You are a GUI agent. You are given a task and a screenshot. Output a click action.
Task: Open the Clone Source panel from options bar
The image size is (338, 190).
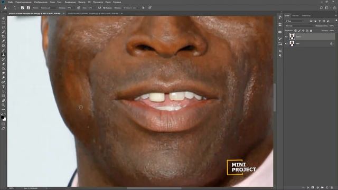point(28,8)
